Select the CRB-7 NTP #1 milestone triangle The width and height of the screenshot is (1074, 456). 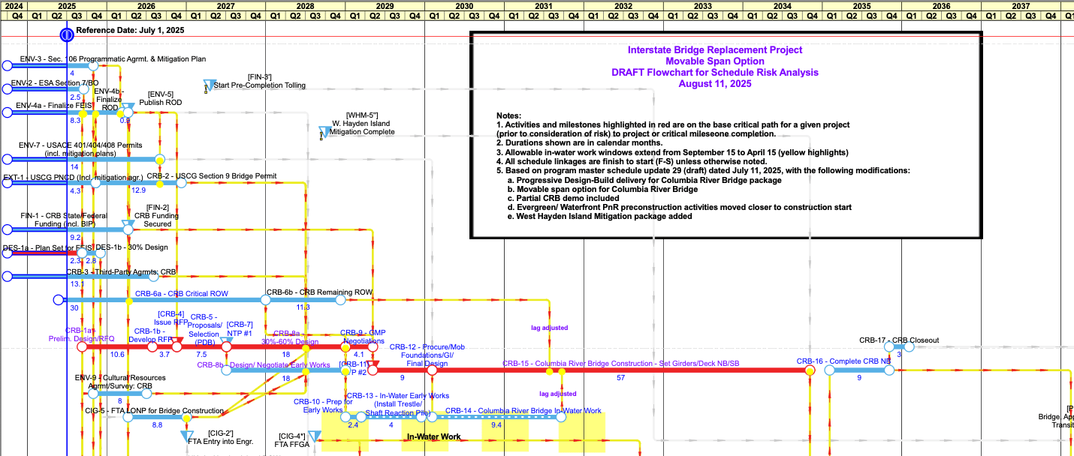pos(226,343)
